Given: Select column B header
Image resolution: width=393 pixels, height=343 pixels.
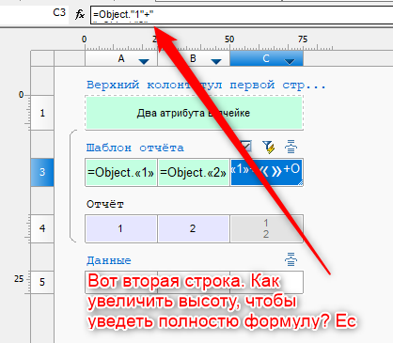Looking at the screenshot, I should tap(194, 58).
